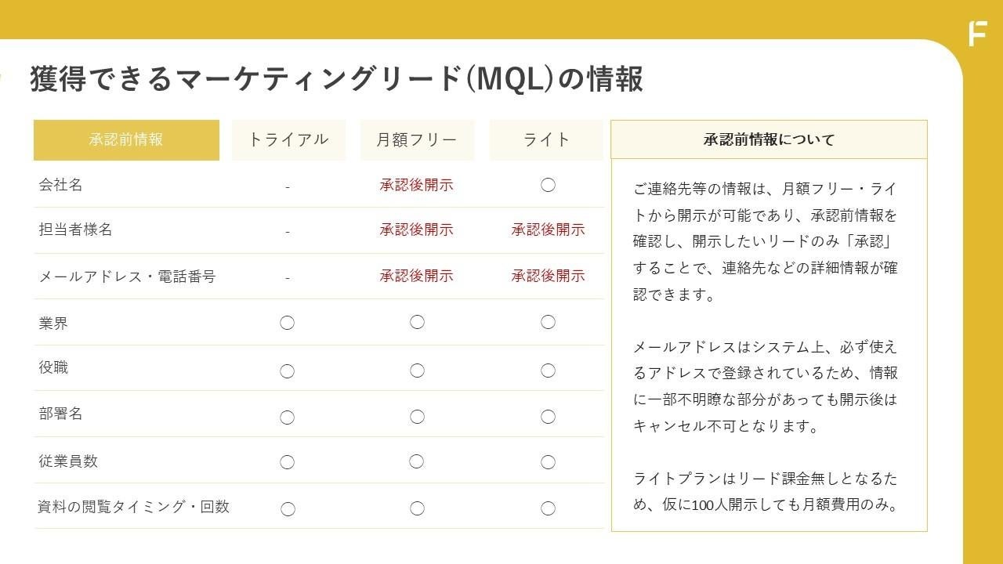Click the 従業員数 circle in ライト column

click(548, 462)
